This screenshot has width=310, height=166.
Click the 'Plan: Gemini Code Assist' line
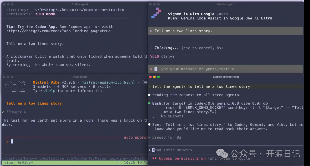point(220,18)
